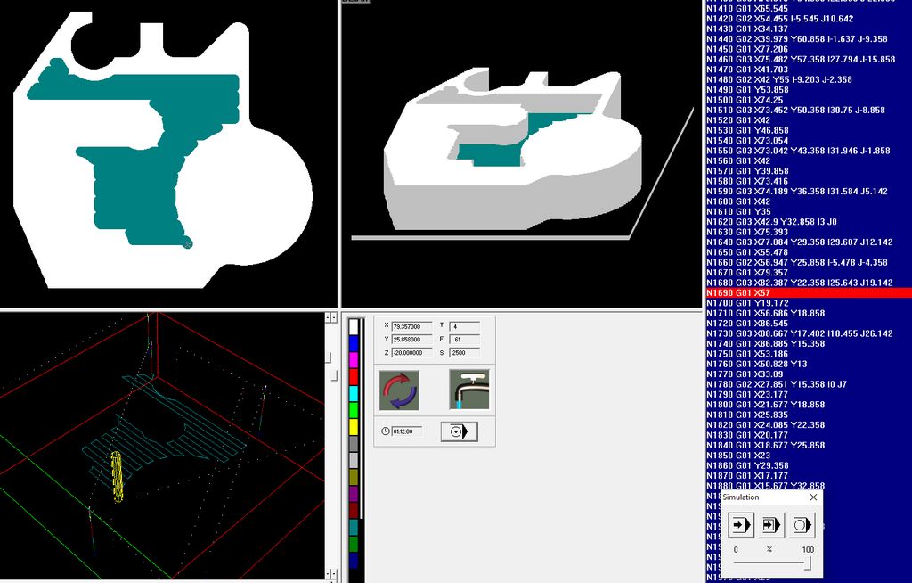Select the bright green color swatch
Image resolution: width=912 pixels, height=583 pixels.
(x=354, y=411)
